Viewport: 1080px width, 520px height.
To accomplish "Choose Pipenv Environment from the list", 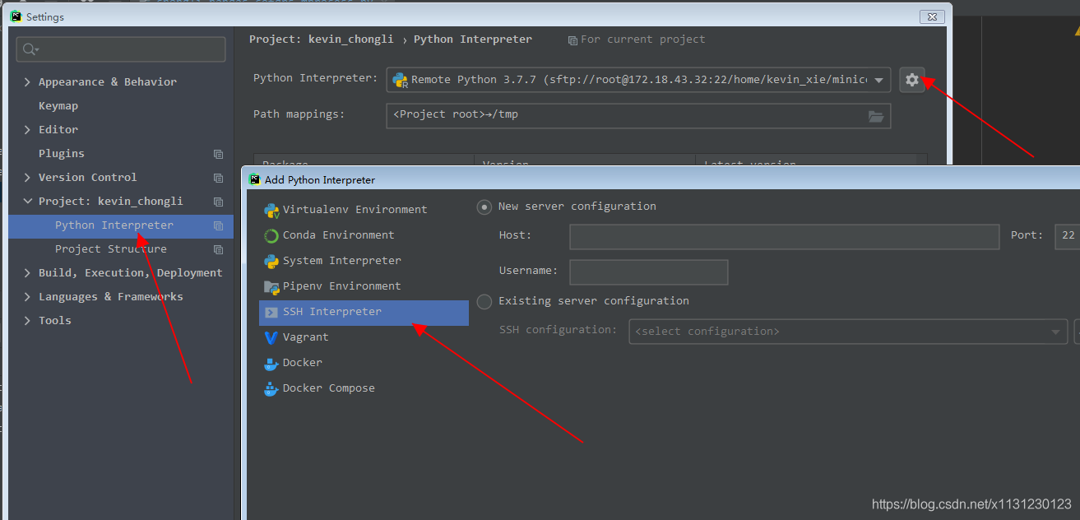I will (341, 286).
